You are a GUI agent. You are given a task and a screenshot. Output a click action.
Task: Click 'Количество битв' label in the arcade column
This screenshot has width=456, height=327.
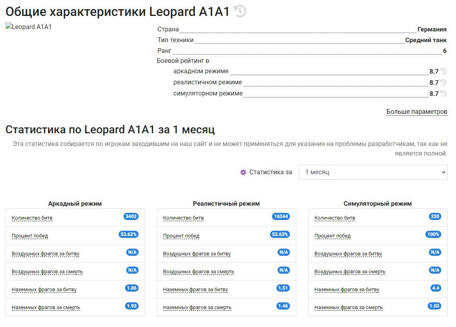pyautogui.click(x=32, y=218)
